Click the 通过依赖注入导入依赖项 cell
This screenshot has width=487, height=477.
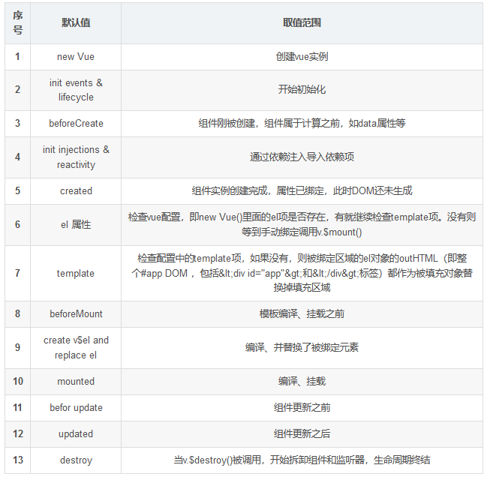coord(302,157)
